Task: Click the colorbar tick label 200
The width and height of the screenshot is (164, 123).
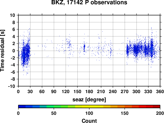Action: click(160, 113)
